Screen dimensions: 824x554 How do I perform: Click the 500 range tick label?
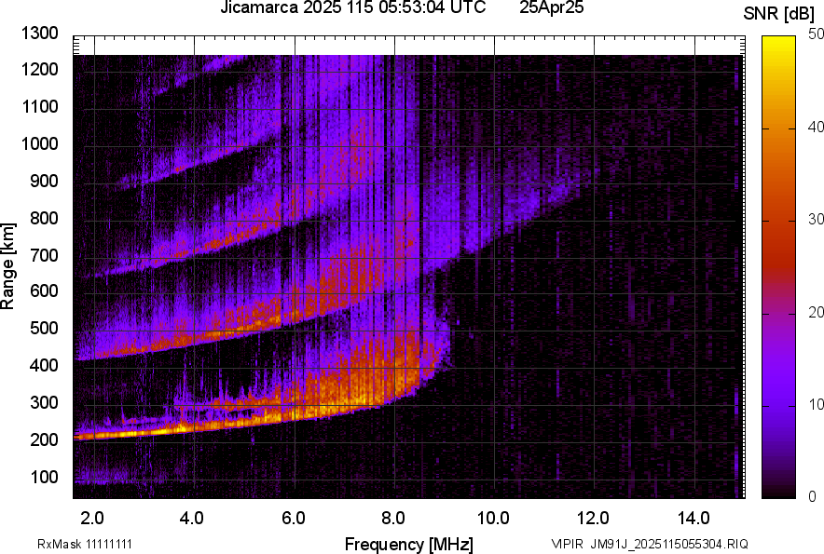click(44, 328)
